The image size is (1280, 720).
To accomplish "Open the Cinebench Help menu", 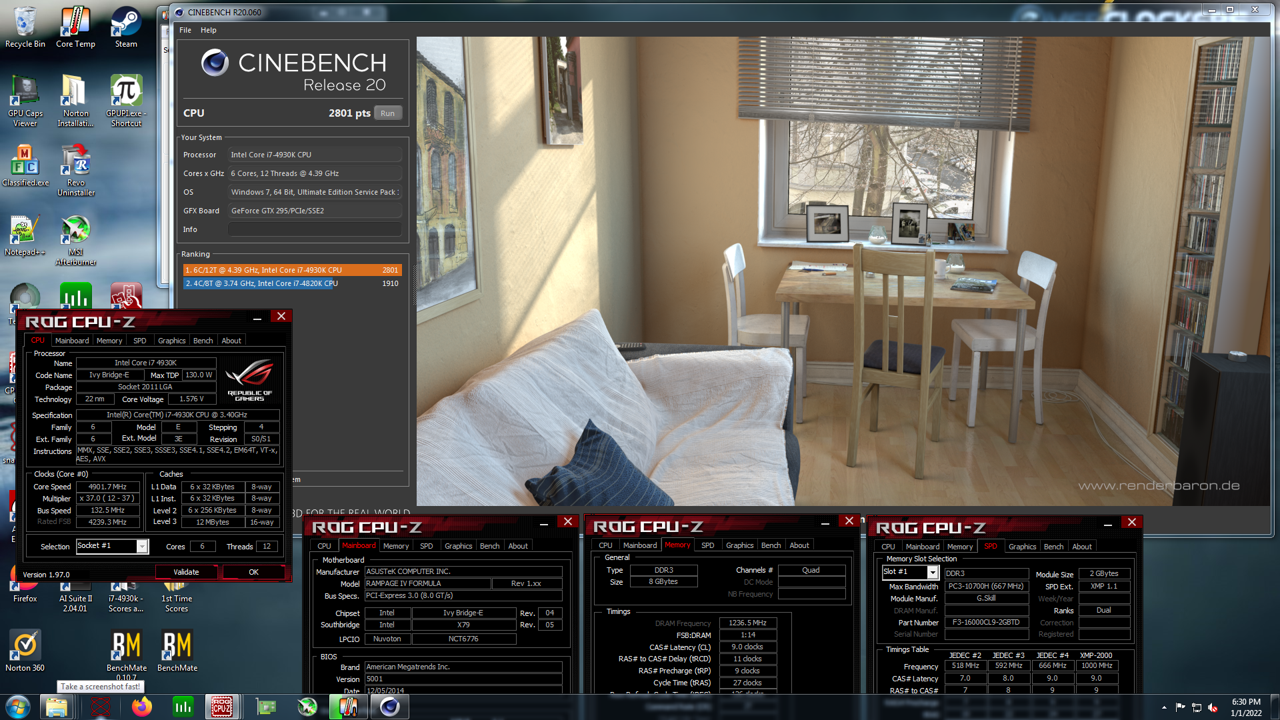I will point(209,30).
